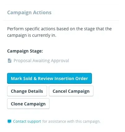Copy this campaign using Clone Campaign
The width and height of the screenshot is (125, 132).
click(28, 104)
